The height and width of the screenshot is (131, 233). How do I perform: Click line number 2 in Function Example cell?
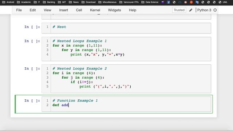coord(47,105)
